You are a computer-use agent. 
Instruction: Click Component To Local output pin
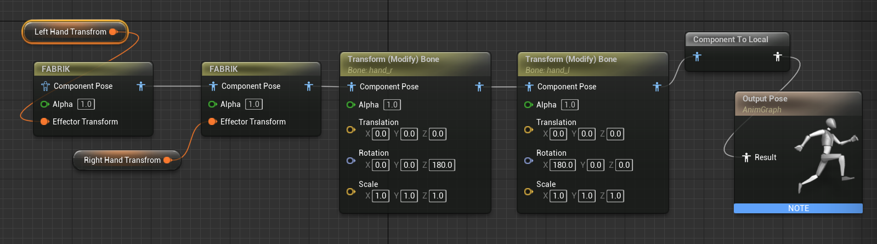tap(778, 56)
